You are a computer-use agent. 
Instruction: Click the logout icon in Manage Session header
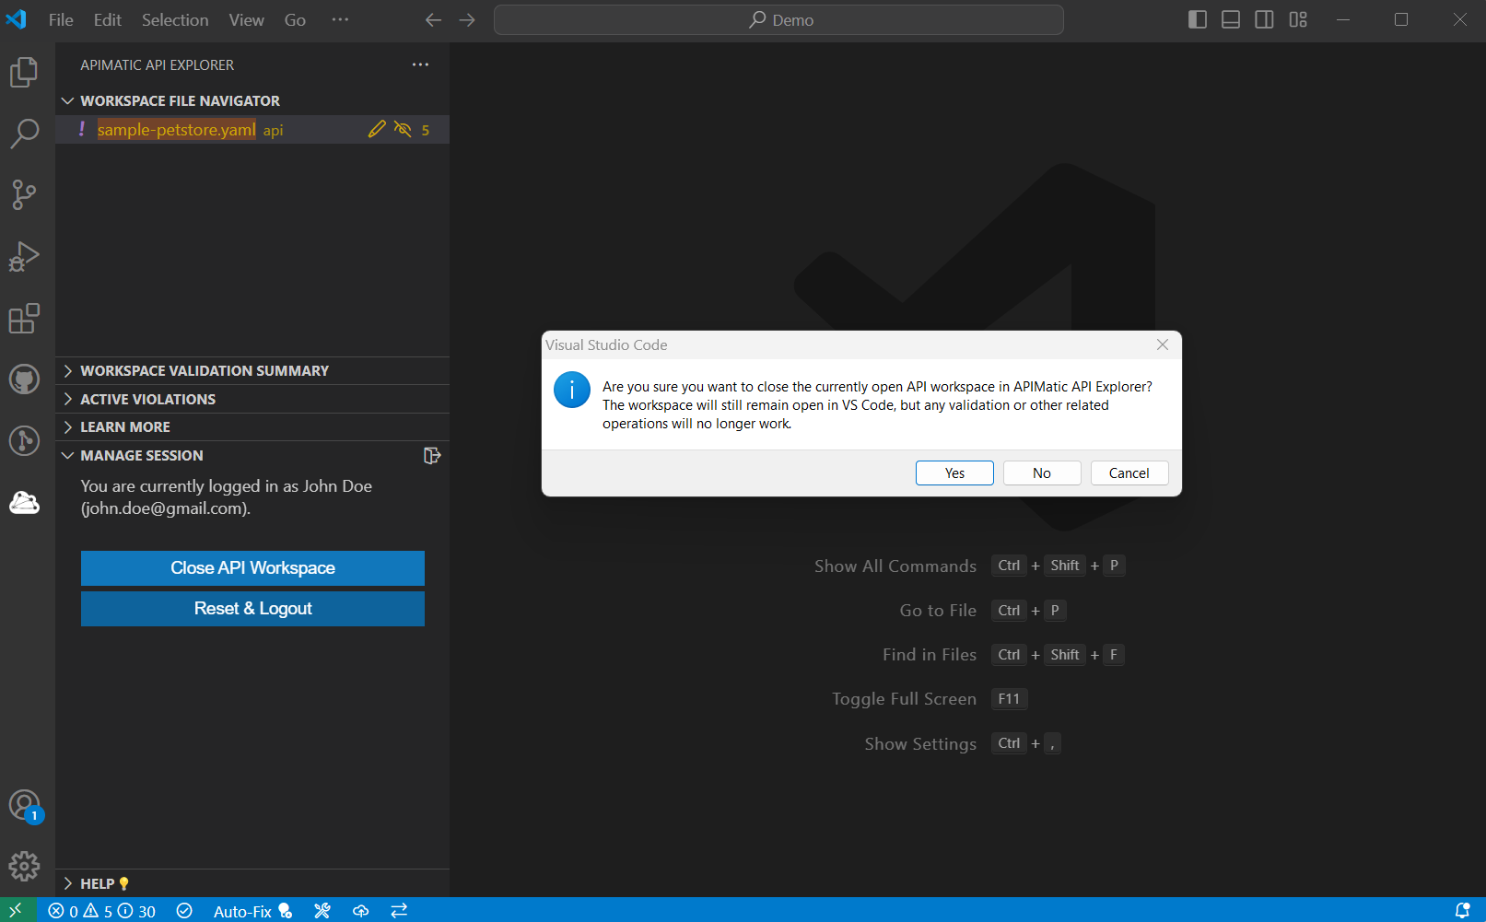pyautogui.click(x=432, y=455)
